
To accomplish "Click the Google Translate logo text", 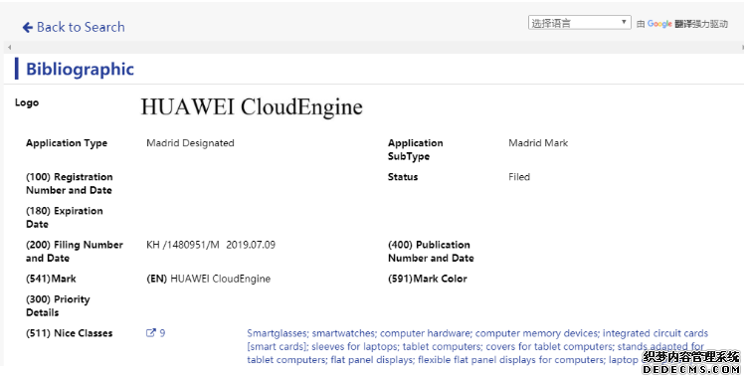I will (x=659, y=24).
